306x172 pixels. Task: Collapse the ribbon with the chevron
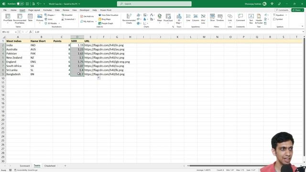pos(302,26)
